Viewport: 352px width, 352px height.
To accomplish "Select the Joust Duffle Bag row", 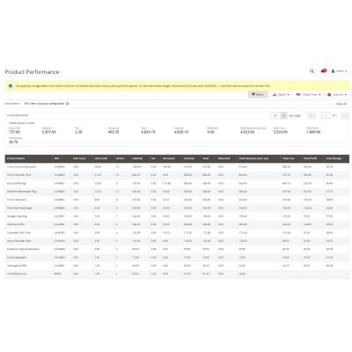I will tap(177, 183).
